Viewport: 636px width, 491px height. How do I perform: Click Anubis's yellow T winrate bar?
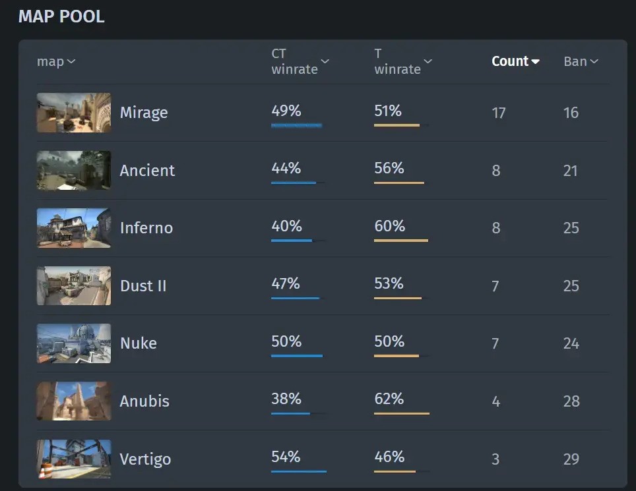[401, 413]
